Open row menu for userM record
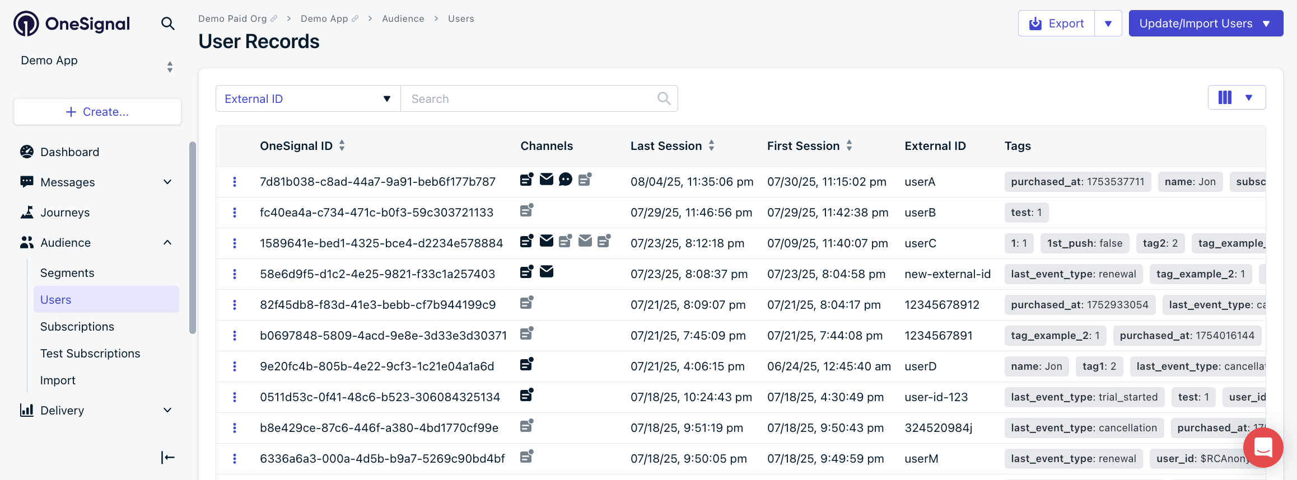The width and height of the screenshot is (1297, 480). 235,459
